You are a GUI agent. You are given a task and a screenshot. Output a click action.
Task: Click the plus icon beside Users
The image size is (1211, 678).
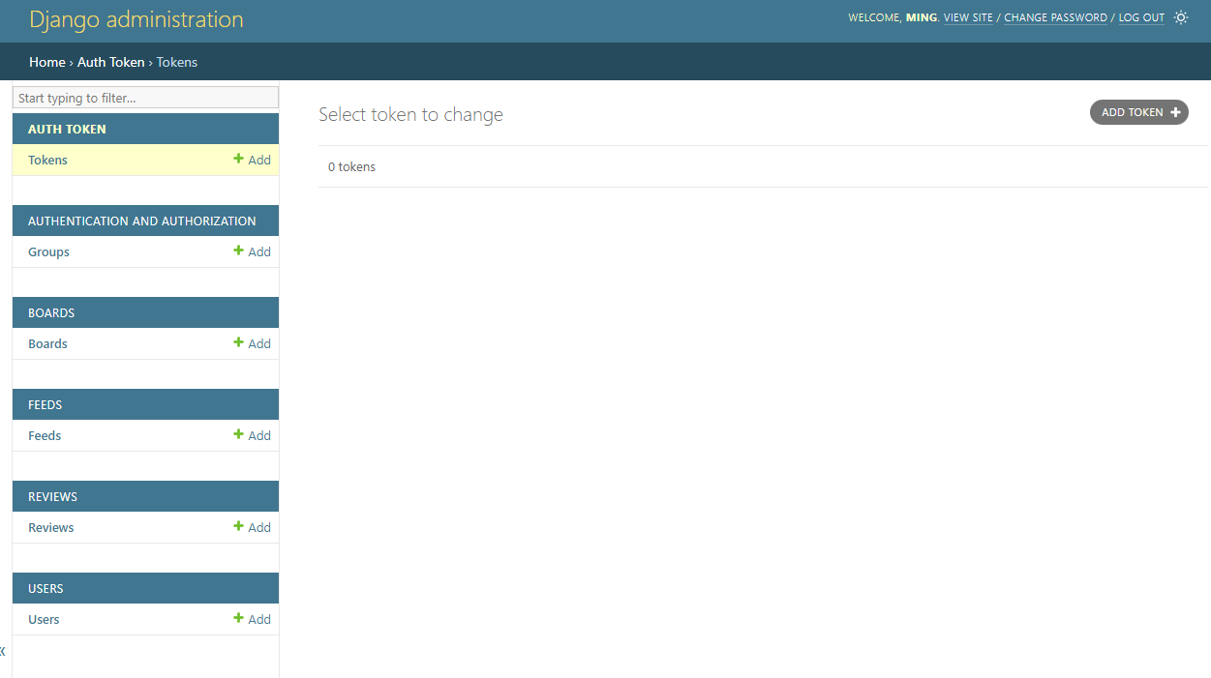click(x=238, y=618)
